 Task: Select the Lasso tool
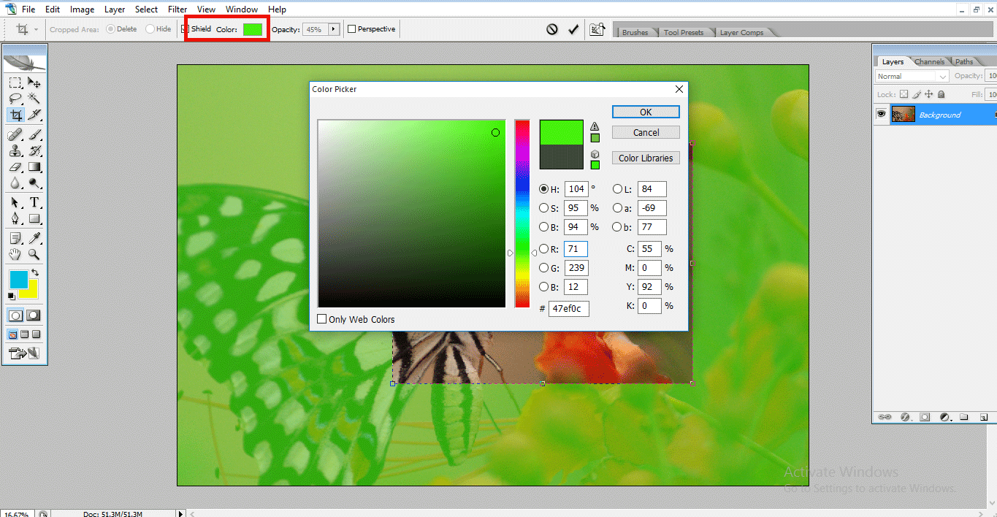point(16,99)
